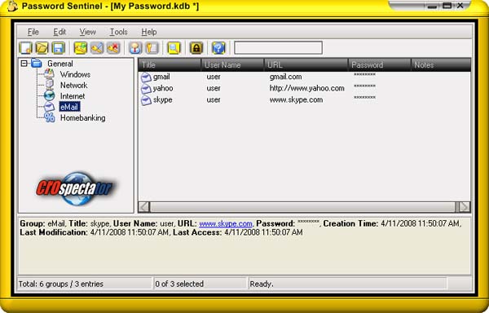Select the Network group
Image resolution: width=489 pixels, height=313 pixels.
point(73,85)
